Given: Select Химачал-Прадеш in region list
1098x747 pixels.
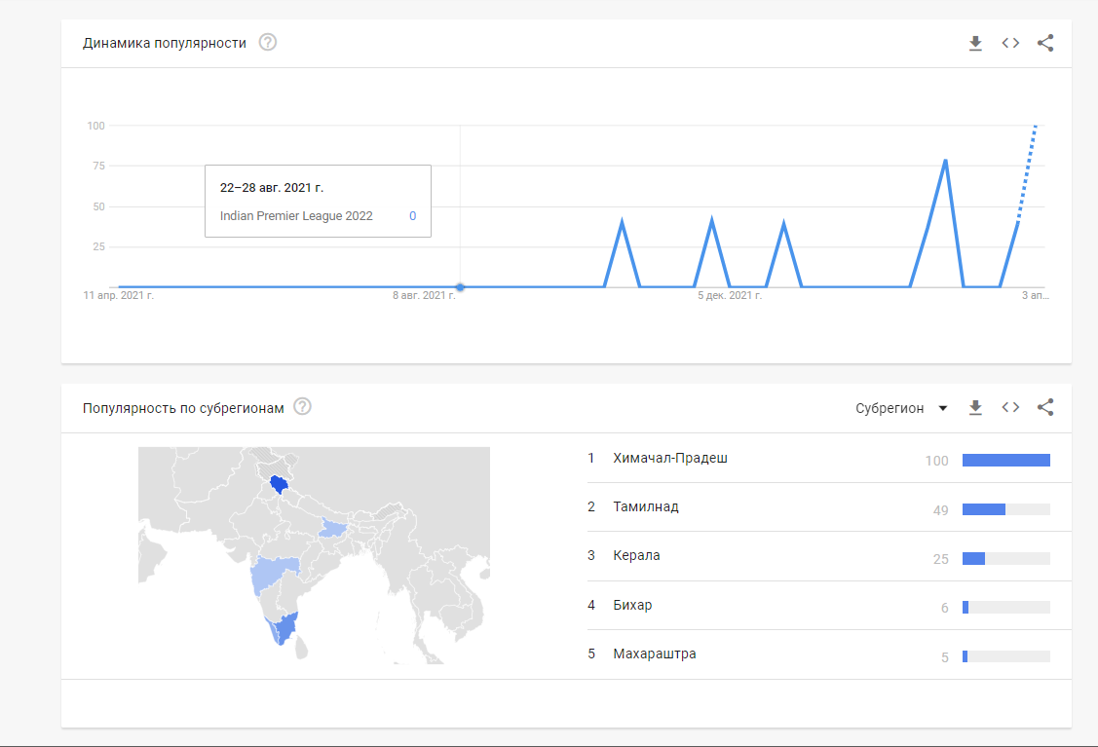Looking at the screenshot, I should [818, 459].
